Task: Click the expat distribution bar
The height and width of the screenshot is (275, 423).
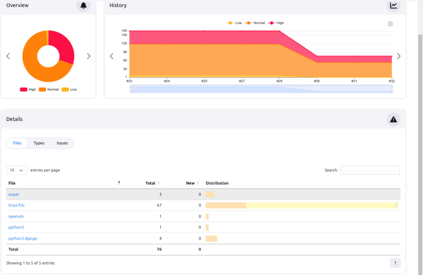Action: click(x=210, y=194)
